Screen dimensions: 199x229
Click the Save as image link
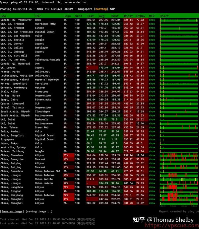pyautogui.click(x=12, y=211)
